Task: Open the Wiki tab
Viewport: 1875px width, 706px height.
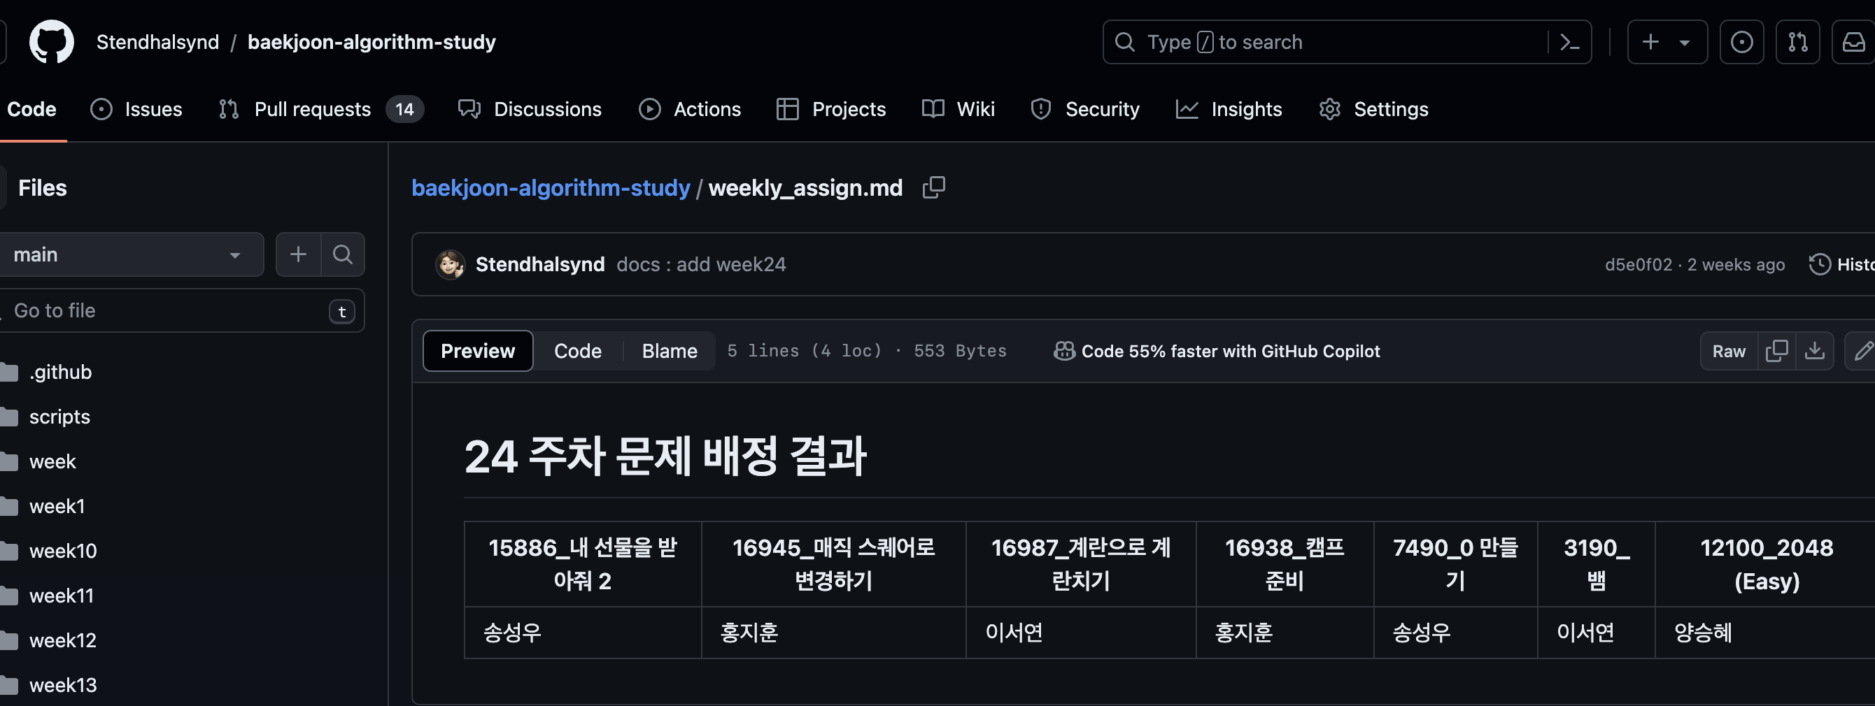Action: point(958,109)
